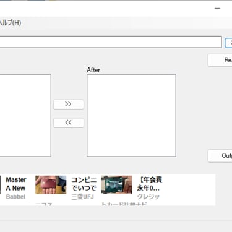The height and width of the screenshot is (232, 232).
Task: Click the long path input field
Action: point(111,42)
